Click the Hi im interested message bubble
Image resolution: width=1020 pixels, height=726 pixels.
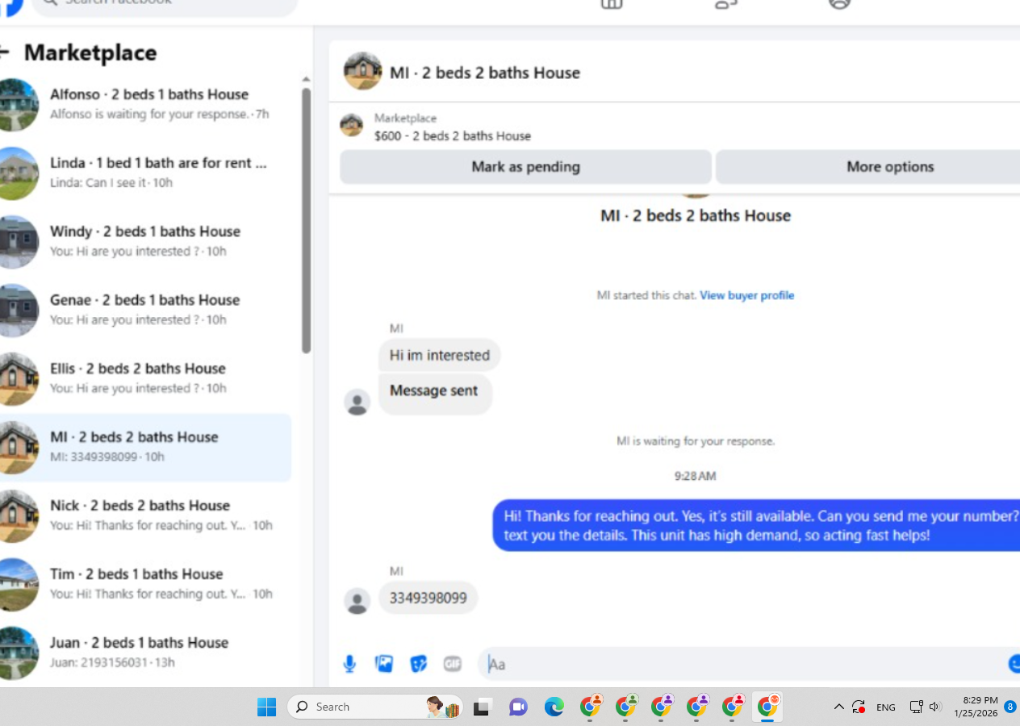(439, 355)
